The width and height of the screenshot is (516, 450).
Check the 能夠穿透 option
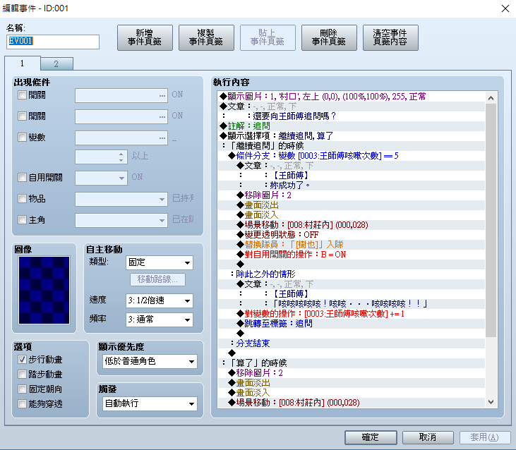(22, 403)
